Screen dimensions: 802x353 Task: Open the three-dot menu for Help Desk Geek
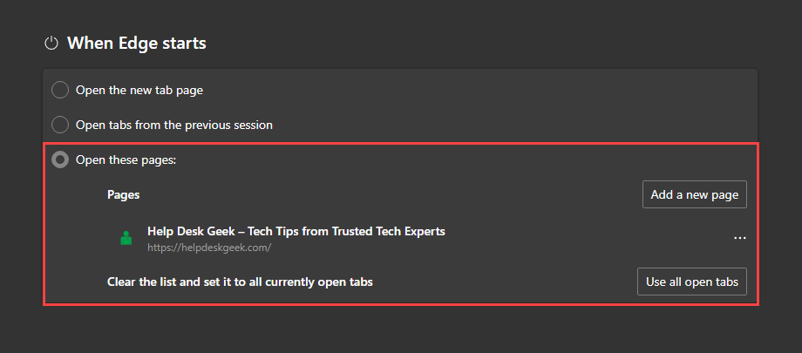coord(739,238)
